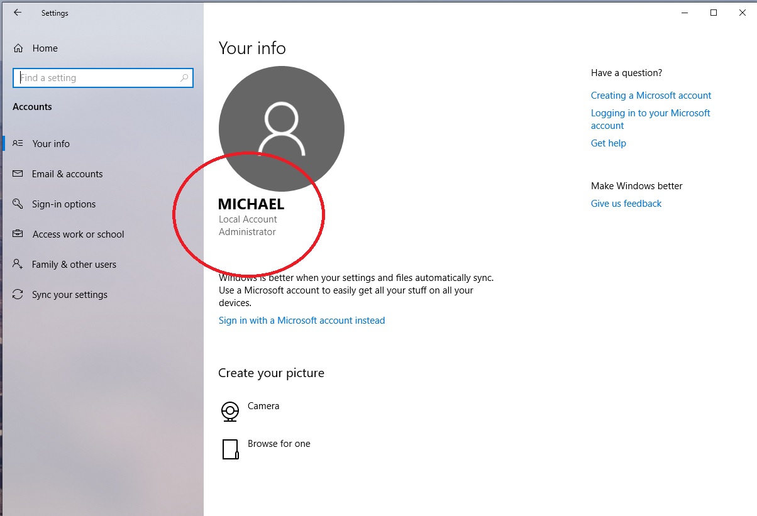
Task: Click the Home house icon
Action: (18, 48)
